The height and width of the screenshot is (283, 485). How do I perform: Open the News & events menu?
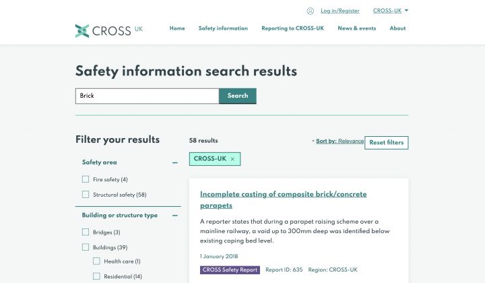356,28
